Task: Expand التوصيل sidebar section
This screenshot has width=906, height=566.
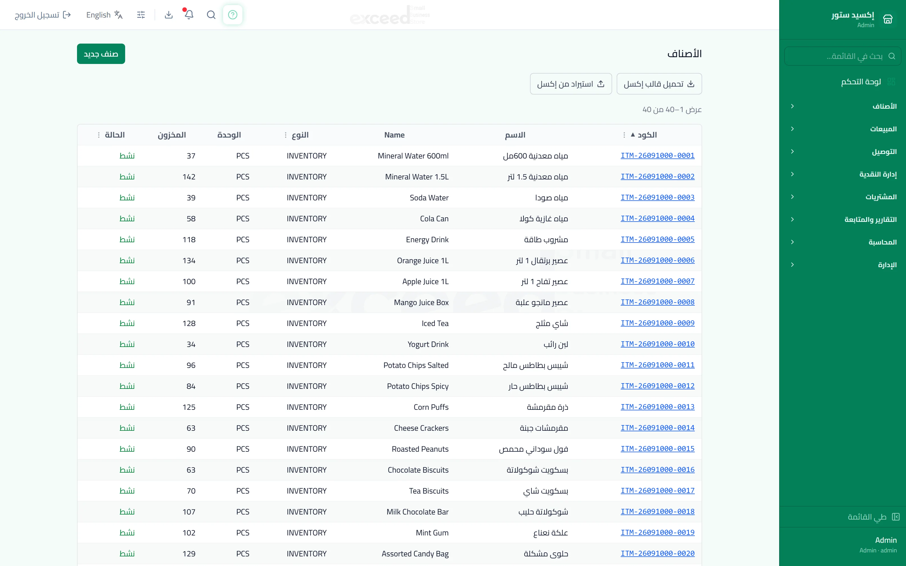Action: pos(843,152)
